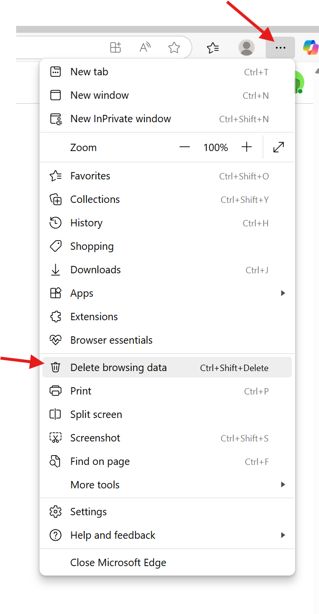Click the Settings and more ellipsis
The height and width of the screenshot is (614, 319).
280,47
